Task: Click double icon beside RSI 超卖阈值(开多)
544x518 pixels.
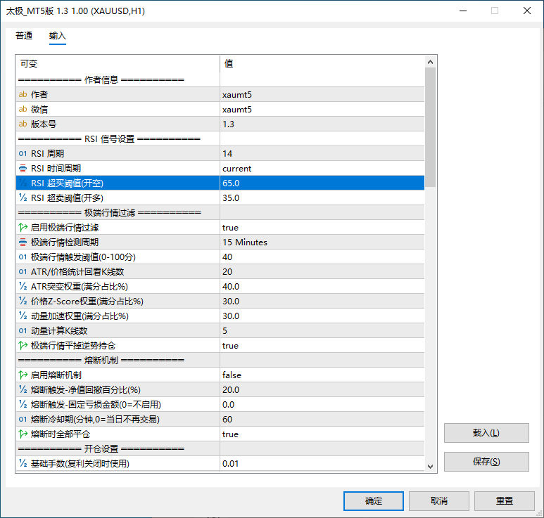Action: coord(23,198)
